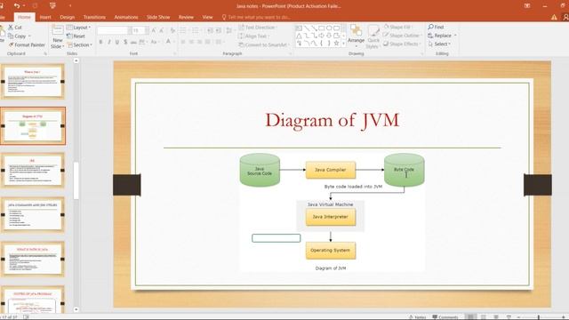The width and height of the screenshot is (569, 320).
Task: Select the rectangle shape in gallery
Action: [x=322, y=28]
